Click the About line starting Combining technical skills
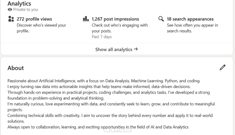Image resolution: width=235 pixels, height=135 pixels. coord(110,115)
